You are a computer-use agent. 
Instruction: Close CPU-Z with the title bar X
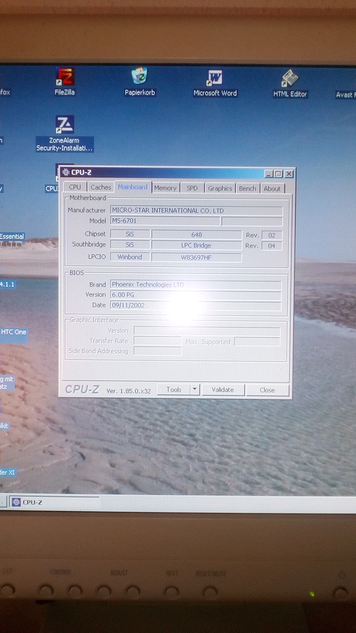tap(289, 174)
